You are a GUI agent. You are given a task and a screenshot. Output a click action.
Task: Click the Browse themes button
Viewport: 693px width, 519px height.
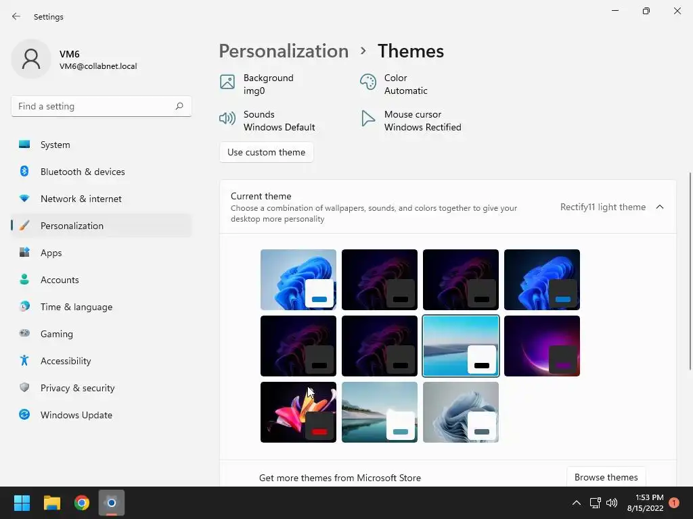606,477
